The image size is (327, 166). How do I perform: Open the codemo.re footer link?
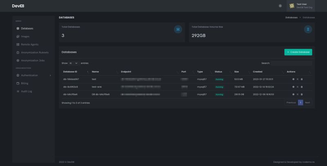[x=308, y=162]
